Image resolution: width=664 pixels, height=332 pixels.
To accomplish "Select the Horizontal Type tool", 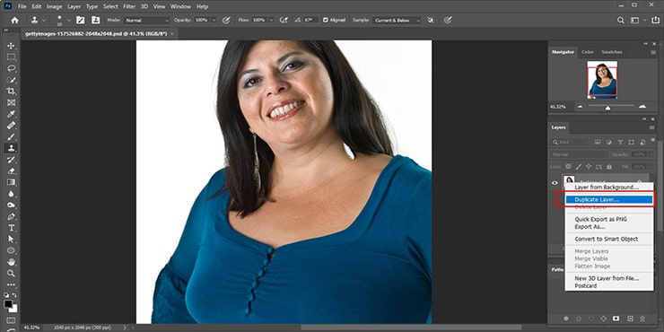I will coord(11,228).
